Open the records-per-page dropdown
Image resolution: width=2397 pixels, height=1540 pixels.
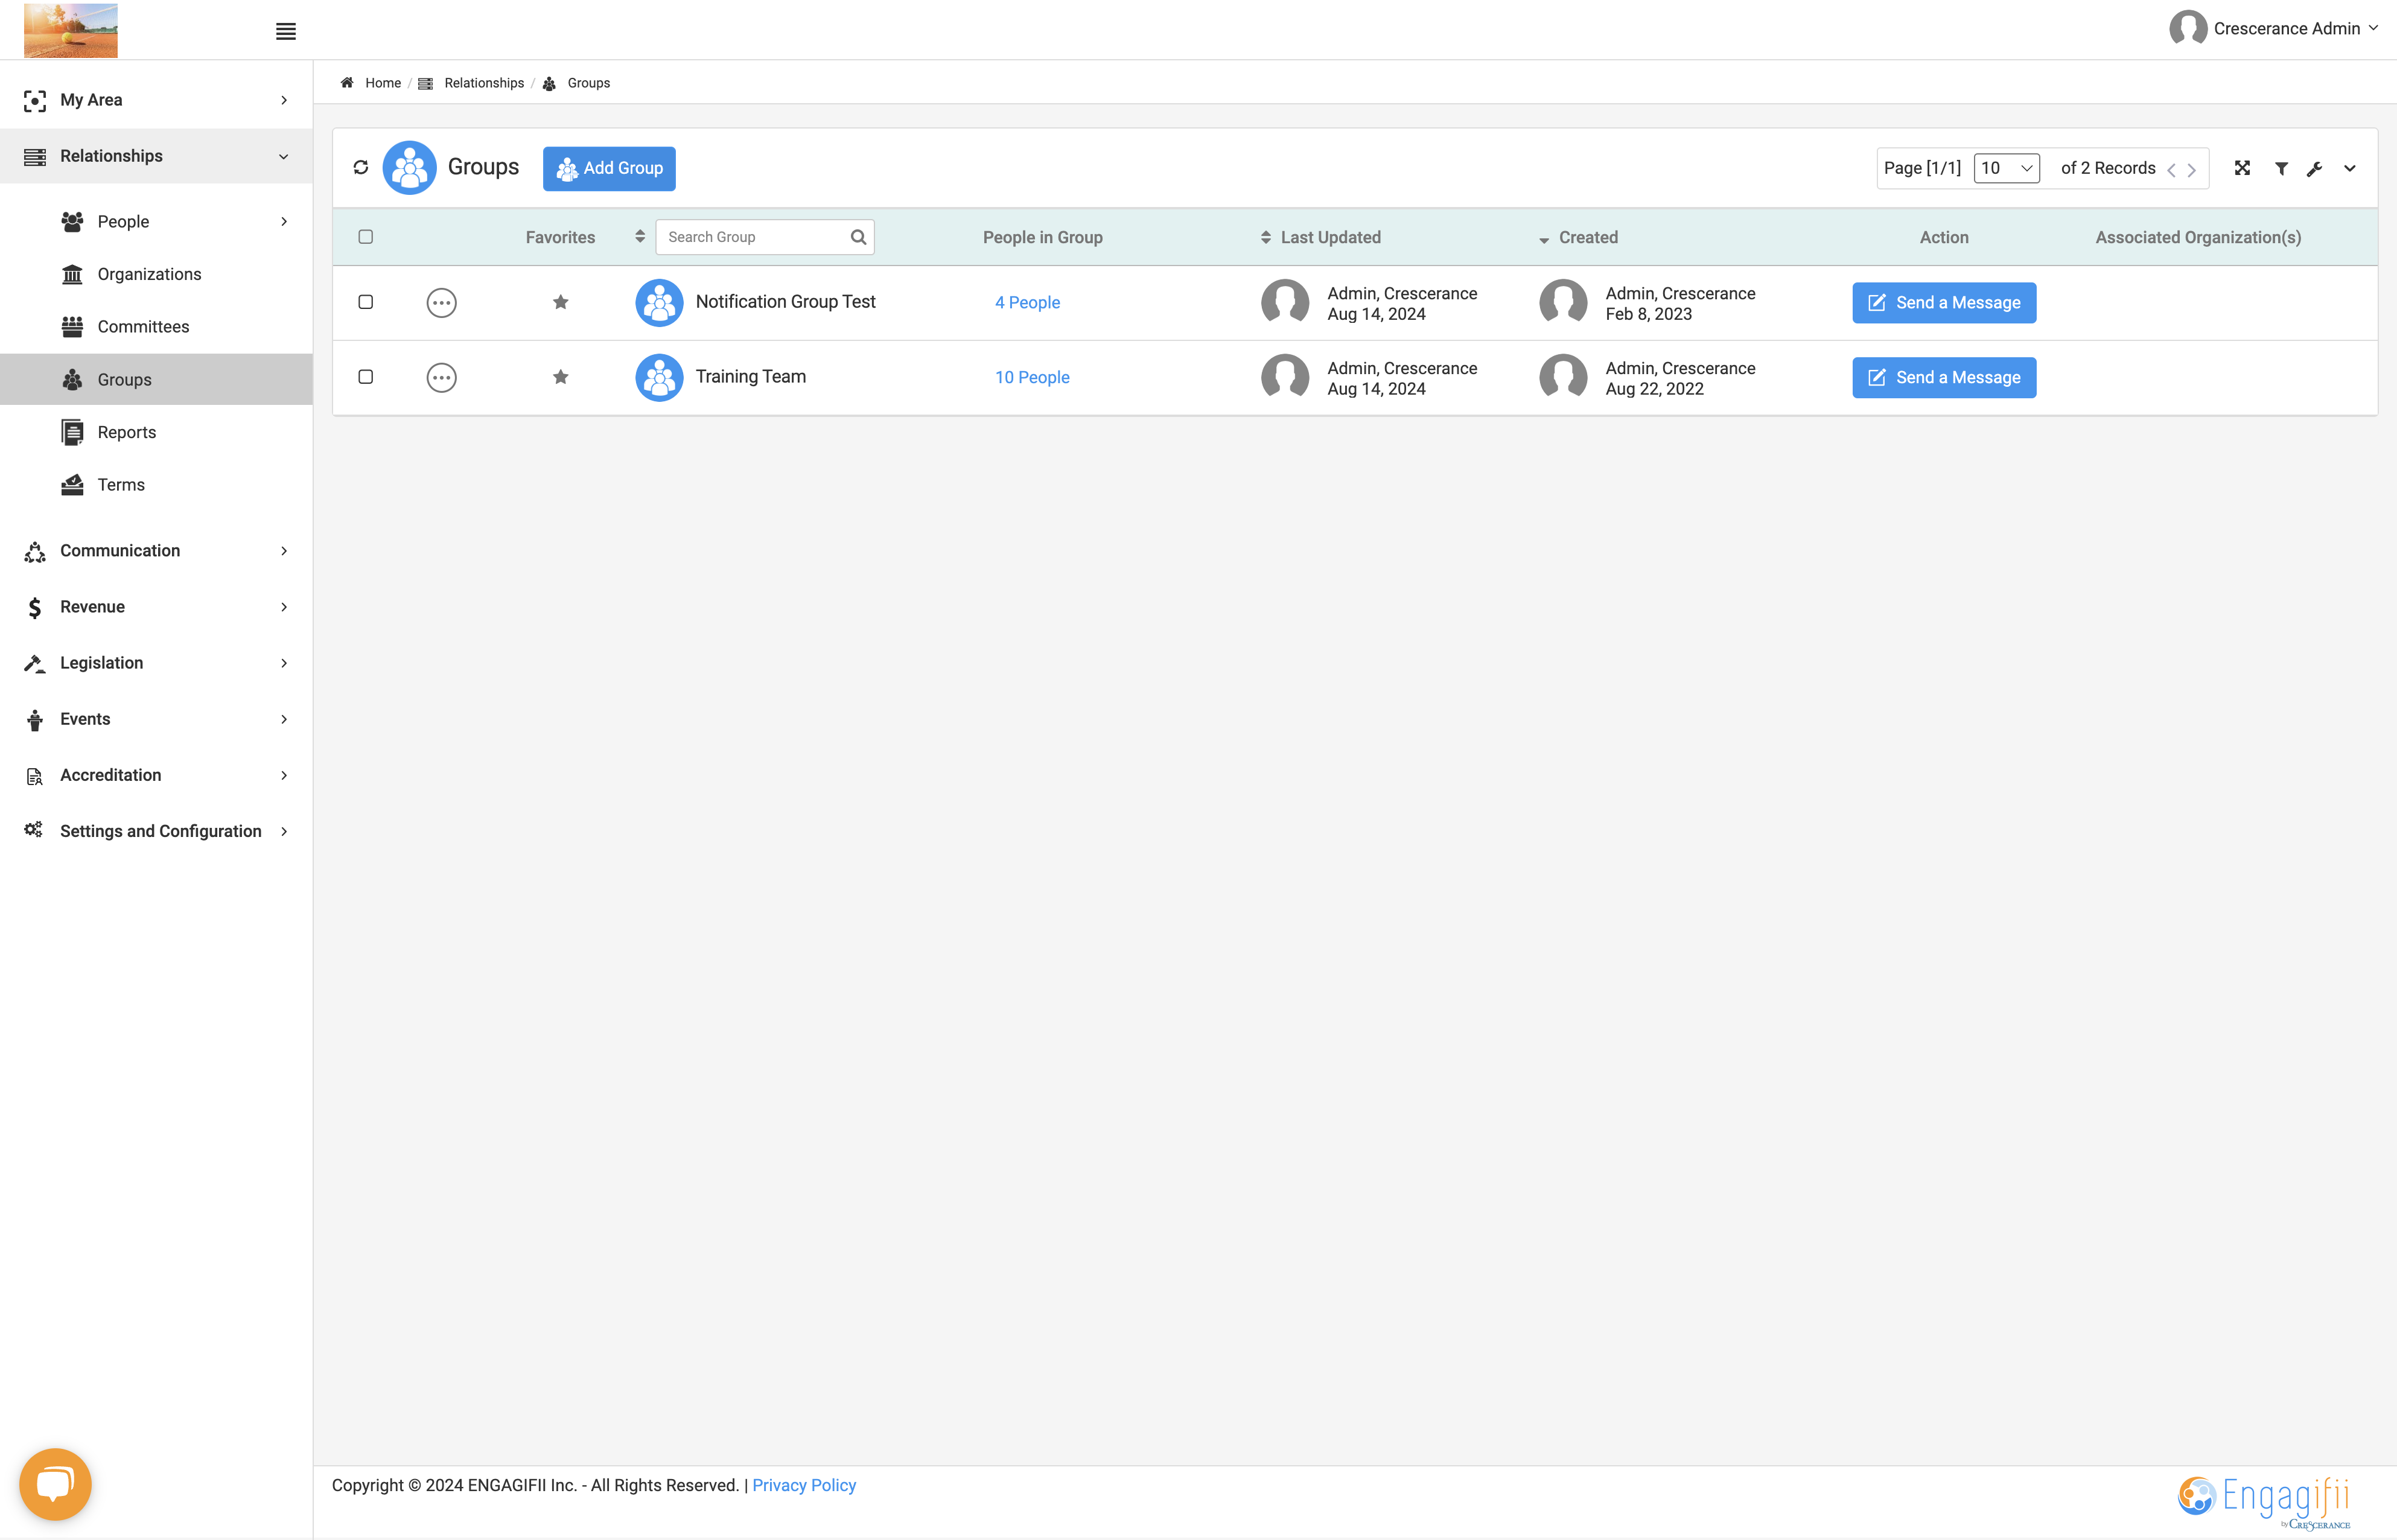2006,168
